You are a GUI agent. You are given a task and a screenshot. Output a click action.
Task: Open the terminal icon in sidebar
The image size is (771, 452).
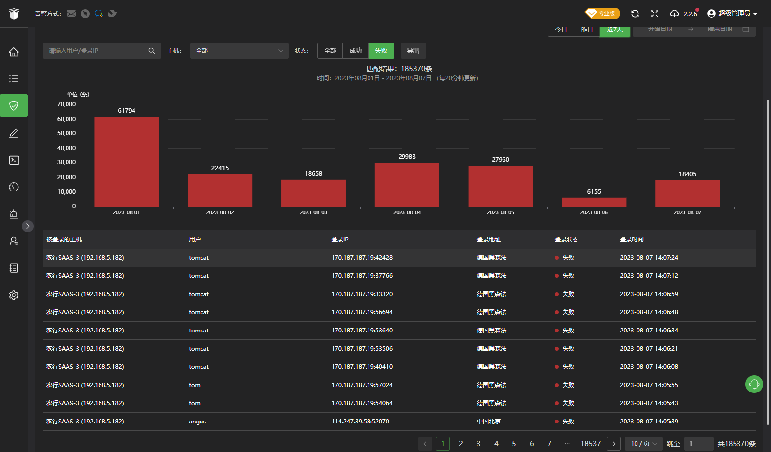14,160
